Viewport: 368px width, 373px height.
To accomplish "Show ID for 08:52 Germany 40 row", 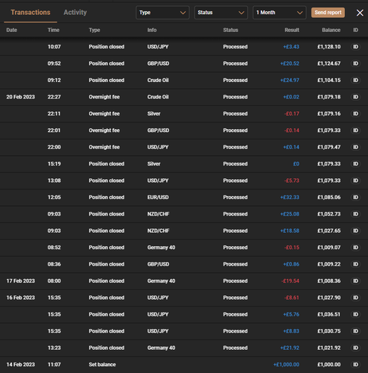I will (x=355, y=248).
